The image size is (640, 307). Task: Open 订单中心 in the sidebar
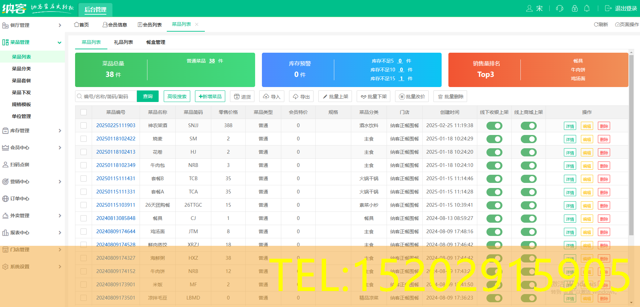point(20,199)
